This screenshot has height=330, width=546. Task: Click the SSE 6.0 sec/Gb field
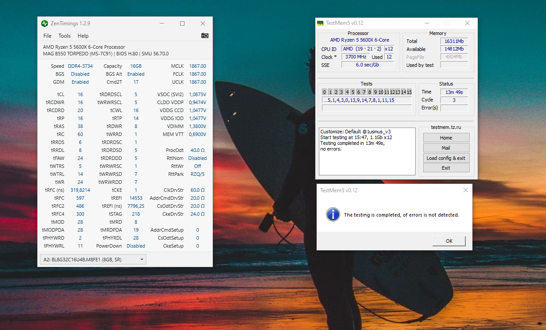coord(368,65)
